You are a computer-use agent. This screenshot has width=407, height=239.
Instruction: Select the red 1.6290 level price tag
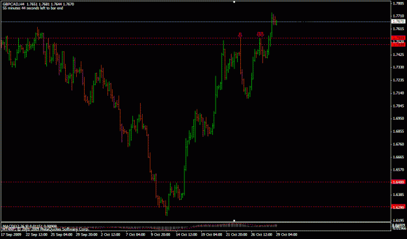[399, 207]
